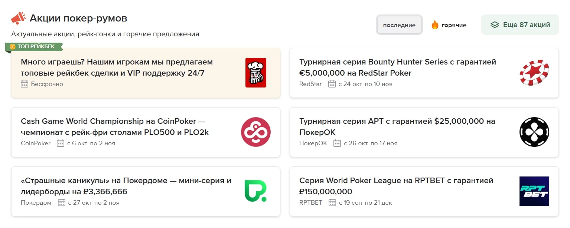This screenshot has width=570, height=228.
Task: Open the Еще 87 акций button
Action: [520, 25]
